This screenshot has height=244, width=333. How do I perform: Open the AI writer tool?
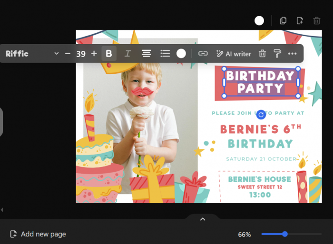tap(234, 54)
